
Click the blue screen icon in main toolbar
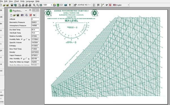[x=65, y=5]
